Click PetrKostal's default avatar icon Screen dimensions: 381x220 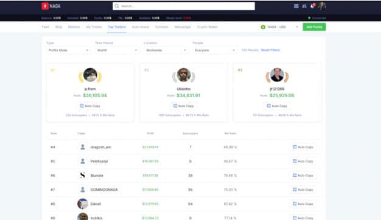pyautogui.click(x=83, y=161)
